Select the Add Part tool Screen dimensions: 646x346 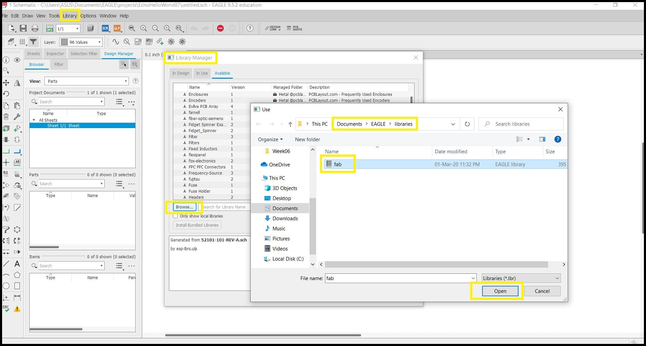[17, 128]
